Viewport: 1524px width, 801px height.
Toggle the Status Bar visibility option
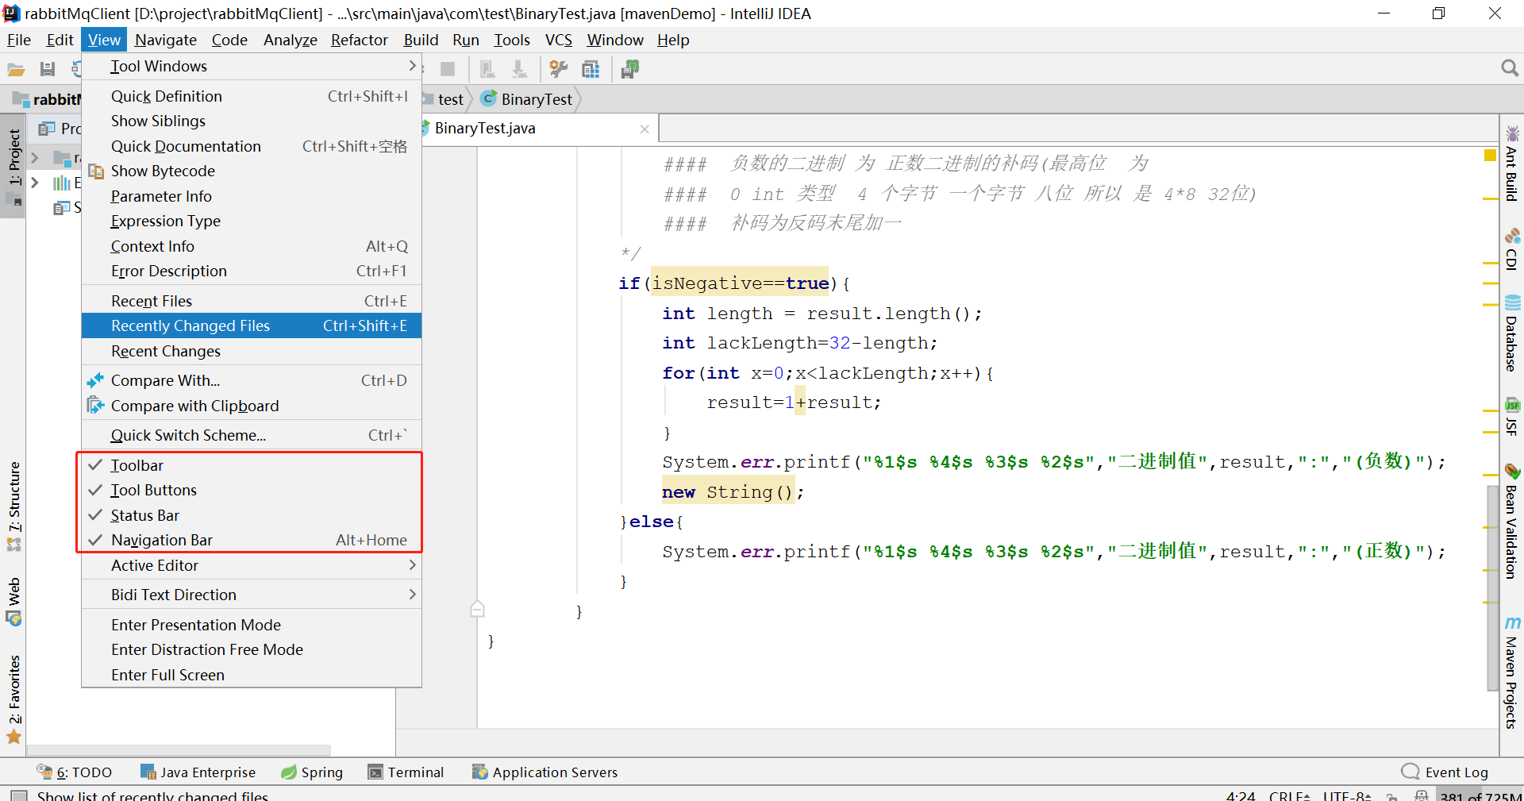coord(252,515)
